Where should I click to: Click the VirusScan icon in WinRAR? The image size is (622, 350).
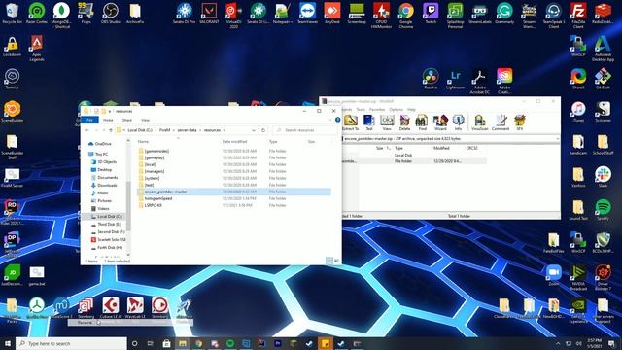(479, 122)
